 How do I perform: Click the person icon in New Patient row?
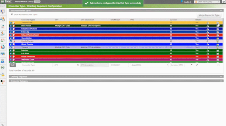[207, 26]
